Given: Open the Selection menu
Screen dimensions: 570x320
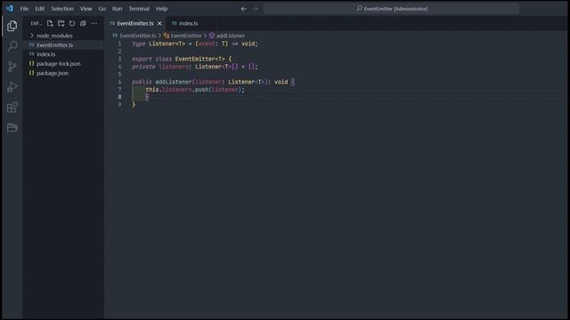Looking at the screenshot, I should tap(62, 9).
